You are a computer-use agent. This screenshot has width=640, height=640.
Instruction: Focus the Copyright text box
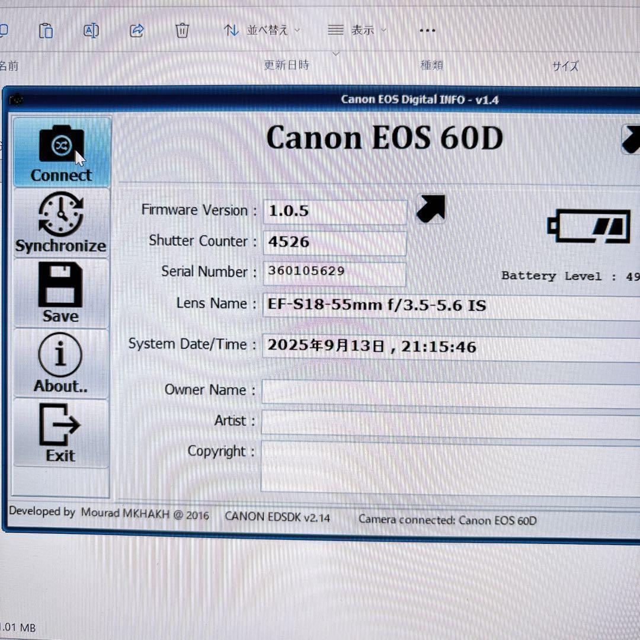coord(450,466)
